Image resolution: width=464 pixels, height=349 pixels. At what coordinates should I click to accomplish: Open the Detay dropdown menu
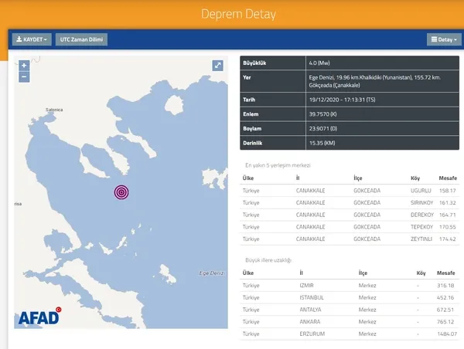[x=443, y=39]
